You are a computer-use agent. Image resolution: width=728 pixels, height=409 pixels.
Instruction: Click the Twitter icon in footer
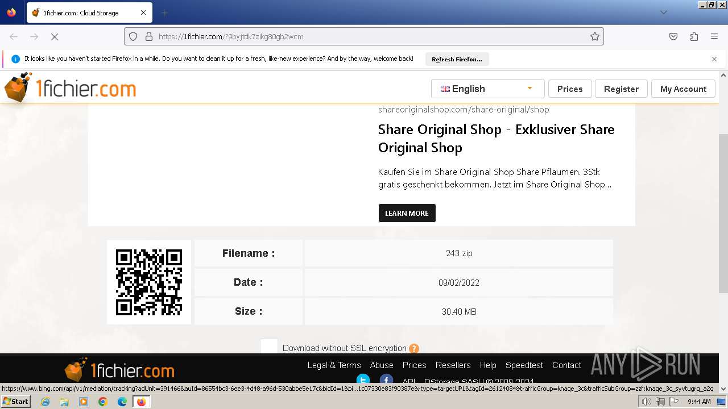click(x=363, y=379)
